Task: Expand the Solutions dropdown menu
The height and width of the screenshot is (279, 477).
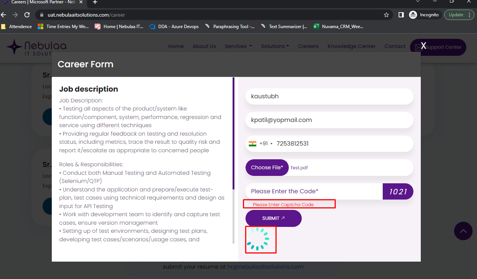Action: [x=275, y=46]
